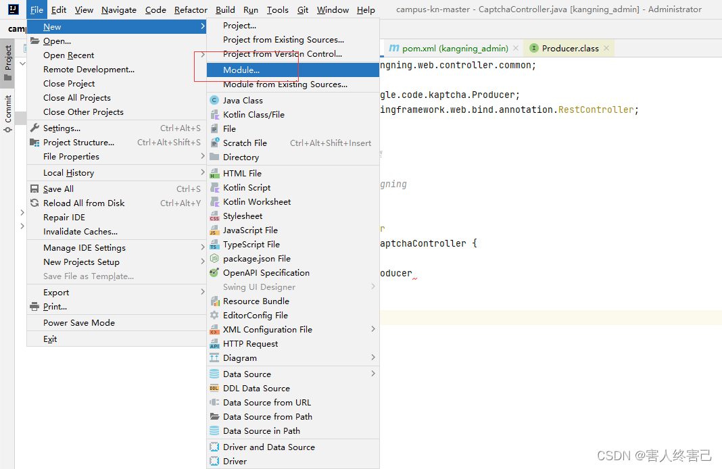Select Remote Development... menu entry
Image resolution: width=722 pixels, height=469 pixels.
[116, 70]
